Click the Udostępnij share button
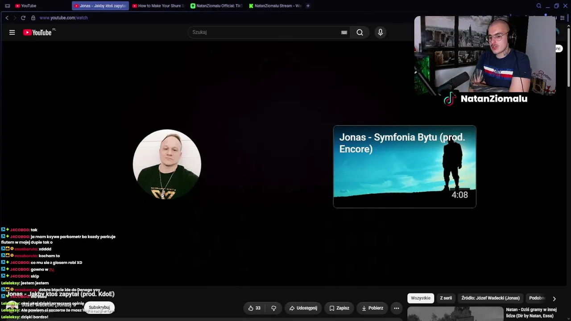The width and height of the screenshot is (571, 321). [303, 308]
